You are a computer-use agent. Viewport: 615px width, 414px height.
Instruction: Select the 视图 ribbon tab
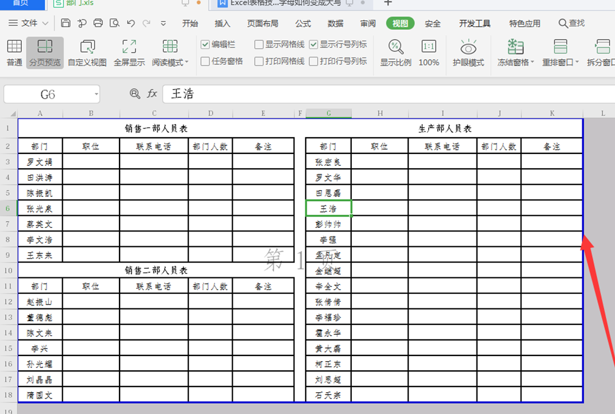(400, 24)
